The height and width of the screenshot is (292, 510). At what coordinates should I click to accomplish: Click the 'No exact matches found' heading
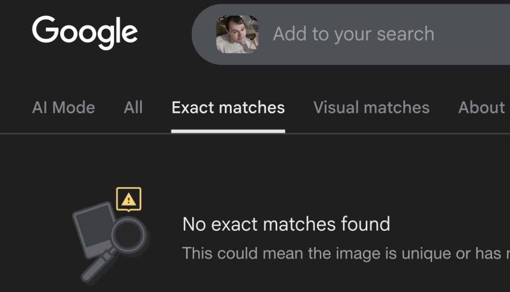coord(286,224)
